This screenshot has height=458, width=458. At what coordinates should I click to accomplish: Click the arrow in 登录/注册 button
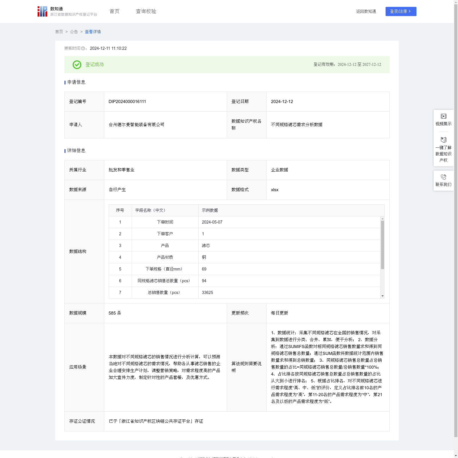[x=410, y=11]
